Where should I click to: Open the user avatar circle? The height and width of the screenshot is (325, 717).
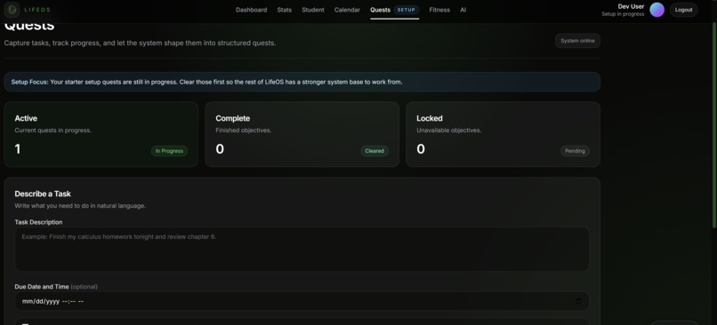tap(657, 10)
